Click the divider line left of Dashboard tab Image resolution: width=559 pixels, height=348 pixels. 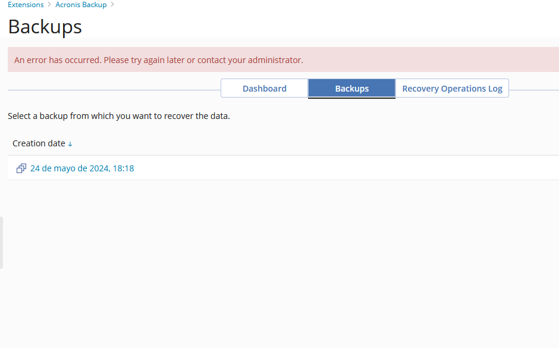tap(113, 90)
